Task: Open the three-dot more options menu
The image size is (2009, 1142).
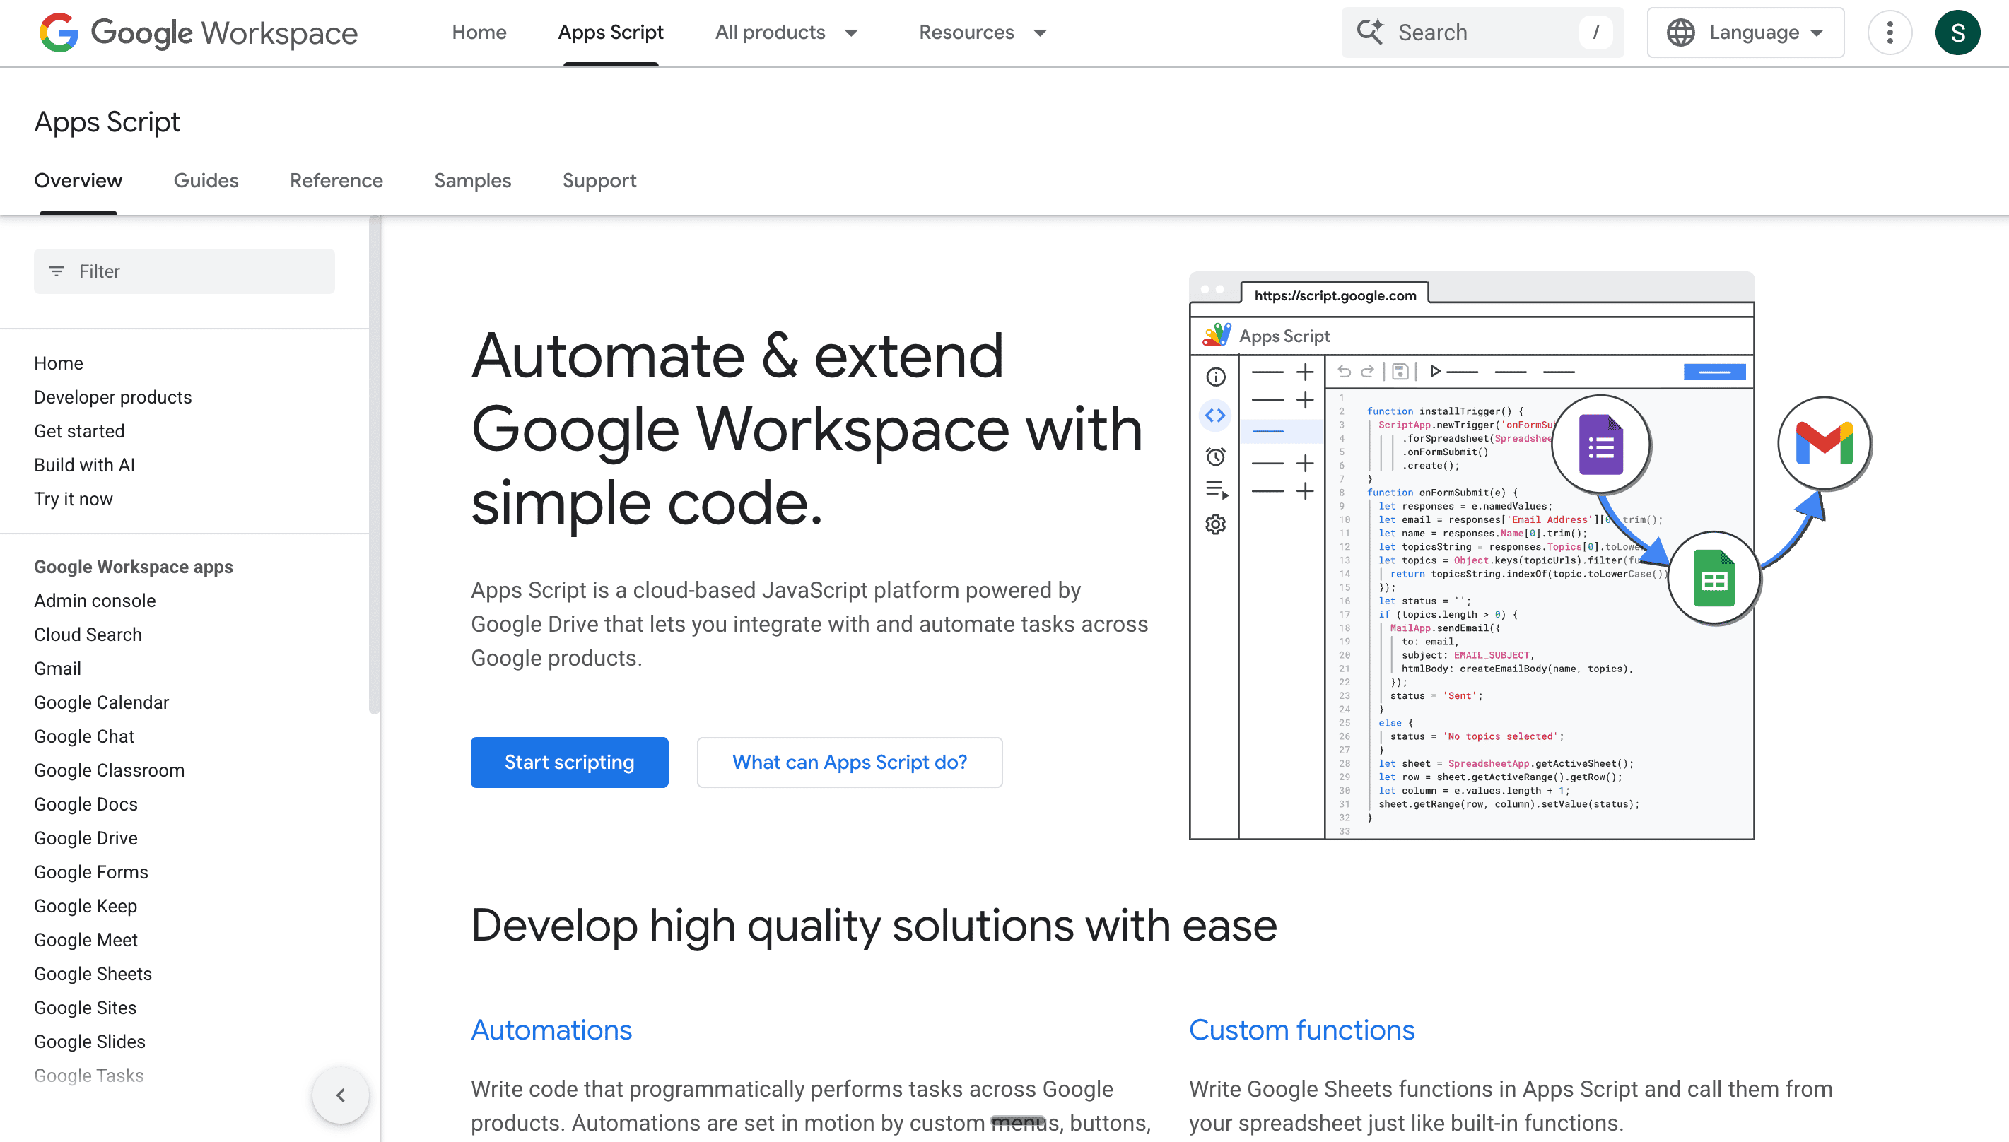Action: click(1889, 33)
